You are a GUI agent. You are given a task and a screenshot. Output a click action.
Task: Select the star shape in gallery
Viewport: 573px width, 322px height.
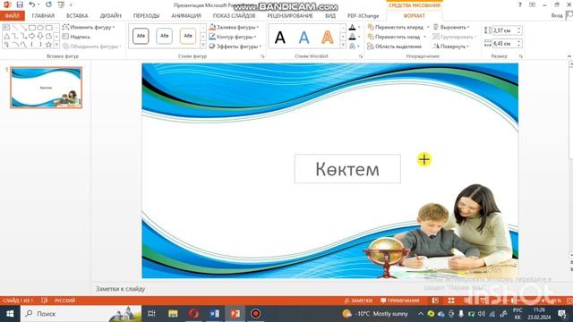(48, 45)
